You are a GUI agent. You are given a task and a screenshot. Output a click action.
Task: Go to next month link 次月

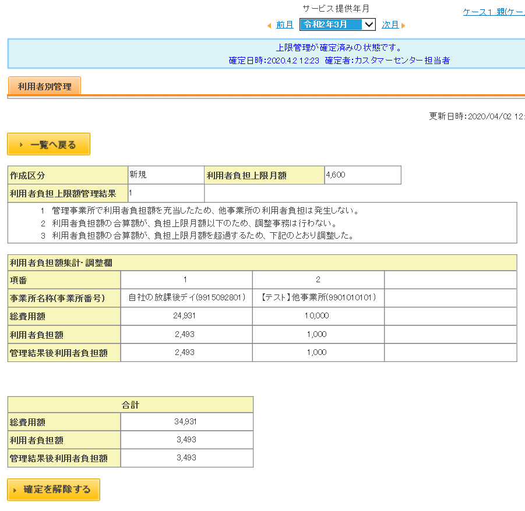[390, 25]
